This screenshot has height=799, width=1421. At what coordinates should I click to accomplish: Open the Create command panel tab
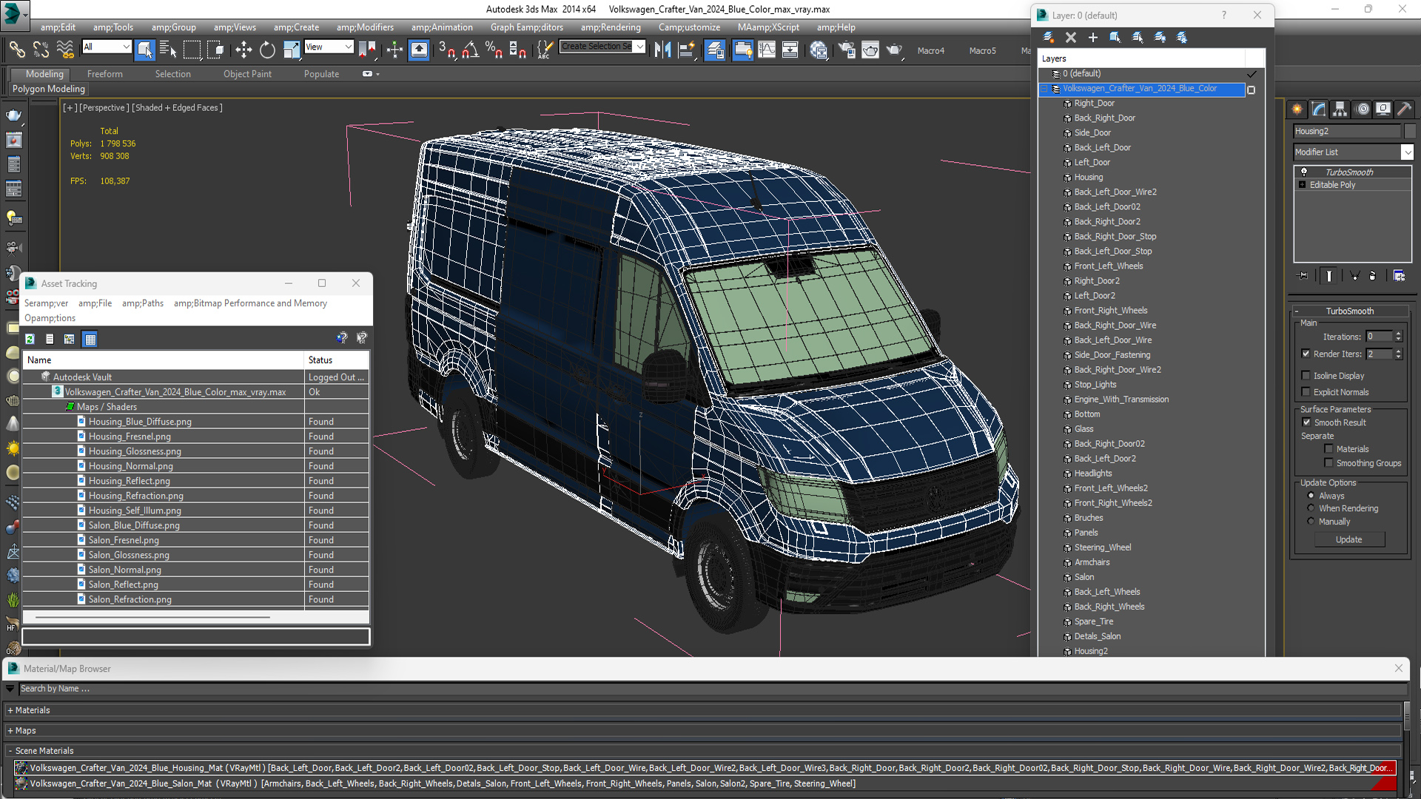coord(1297,109)
